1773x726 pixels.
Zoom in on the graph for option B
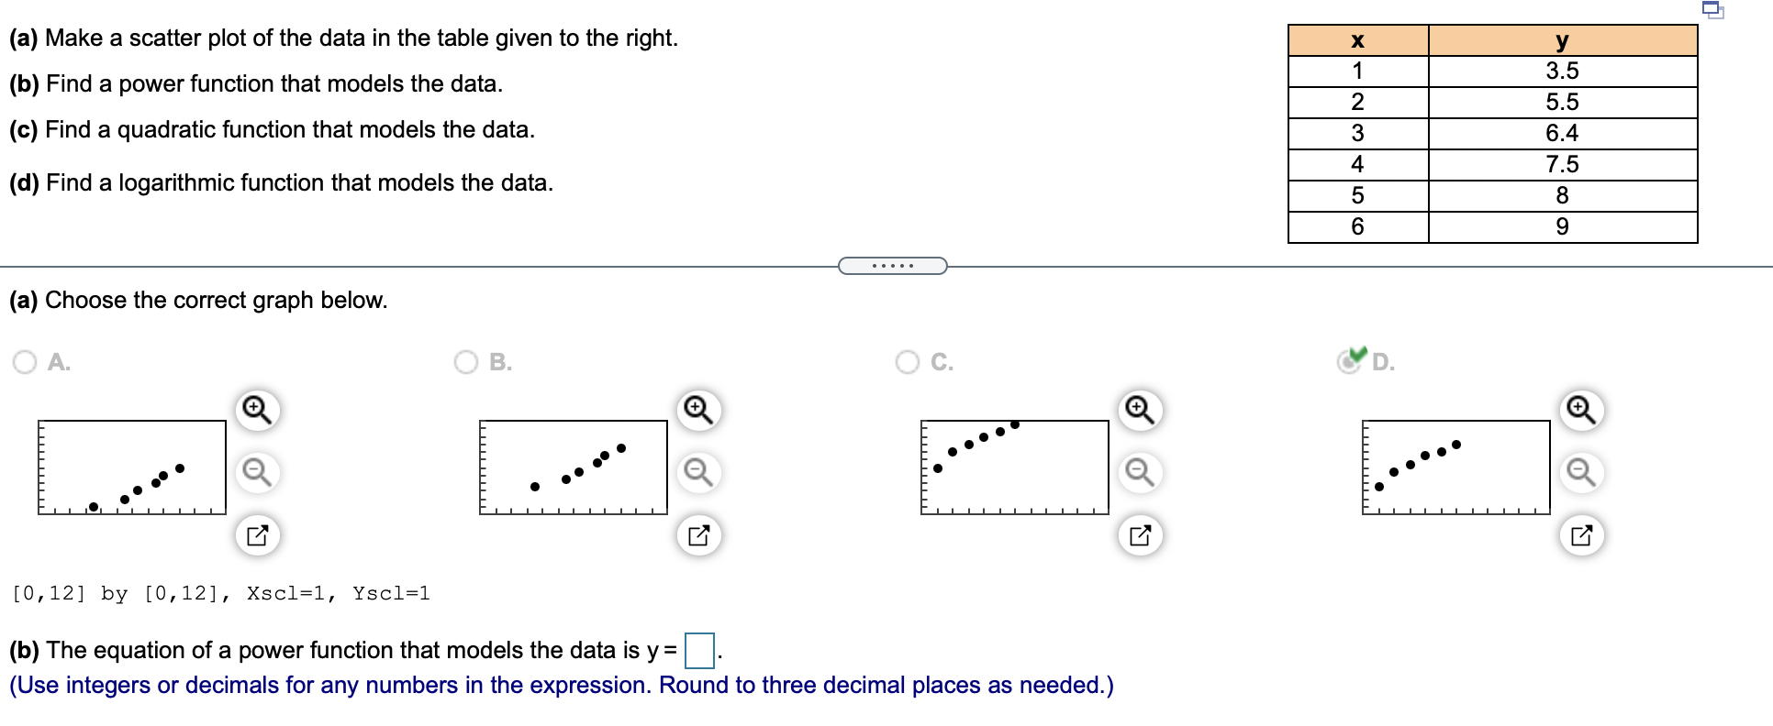(x=698, y=410)
